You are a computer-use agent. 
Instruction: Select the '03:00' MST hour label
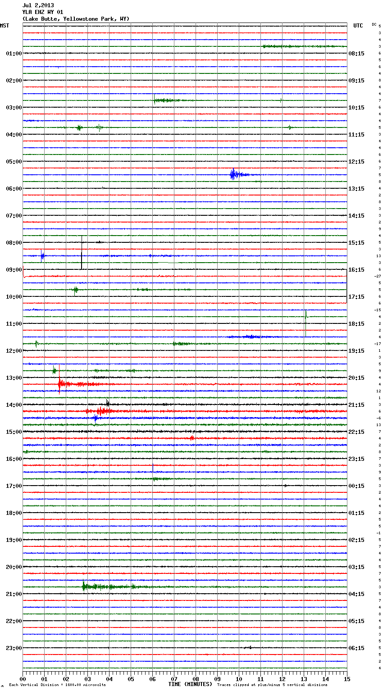coord(14,108)
